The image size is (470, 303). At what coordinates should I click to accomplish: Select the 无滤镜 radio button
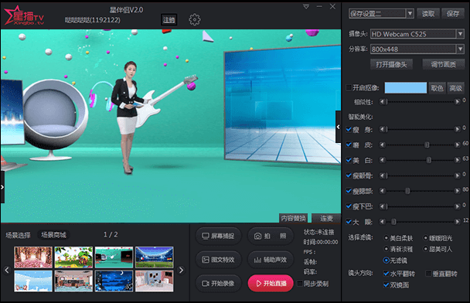point(386,260)
